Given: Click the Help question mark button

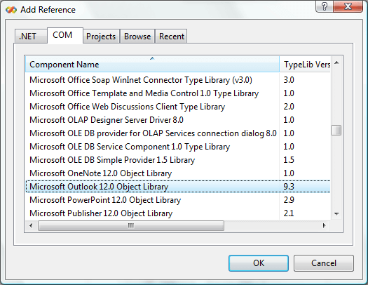Looking at the screenshot, I should point(325,6).
